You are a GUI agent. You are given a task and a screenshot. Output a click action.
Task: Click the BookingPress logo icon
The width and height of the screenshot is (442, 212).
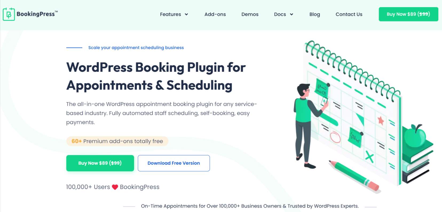9,14
